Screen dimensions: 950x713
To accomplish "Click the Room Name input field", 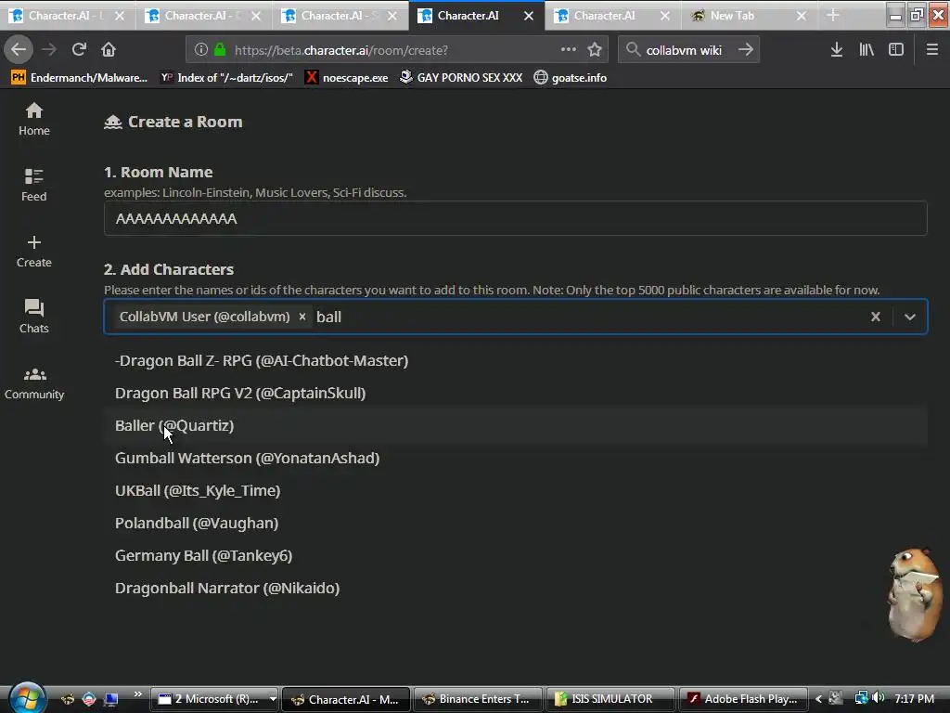I will pos(515,218).
